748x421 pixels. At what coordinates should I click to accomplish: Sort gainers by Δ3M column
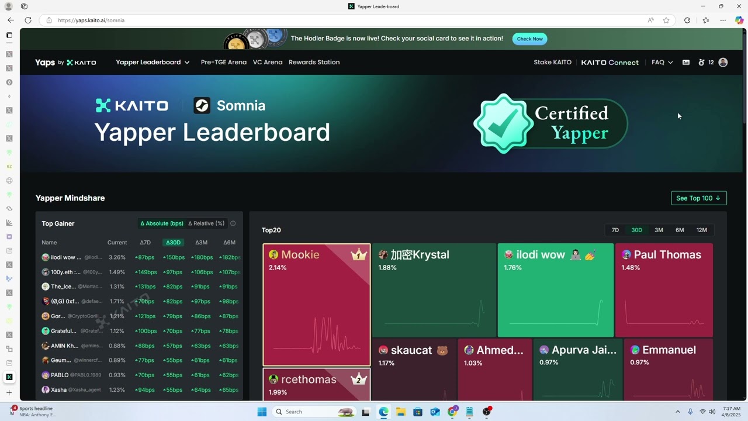point(201,243)
